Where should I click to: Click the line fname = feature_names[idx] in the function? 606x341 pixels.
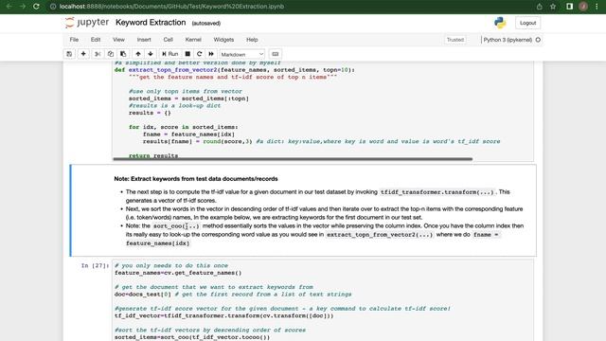click(188, 135)
